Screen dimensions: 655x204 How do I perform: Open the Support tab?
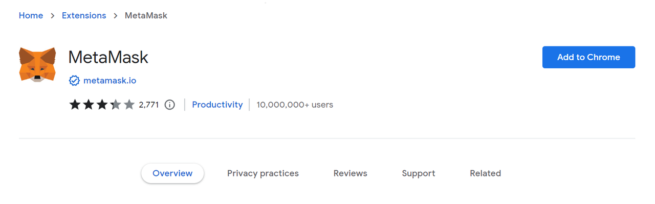pos(419,173)
